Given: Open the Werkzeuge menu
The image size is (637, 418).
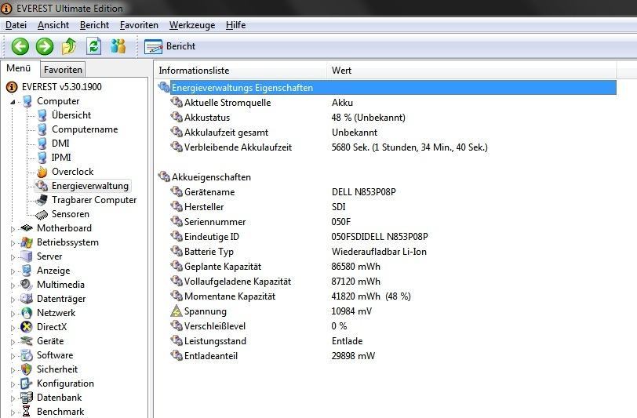Looking at the screenshot, I should [192, 25].
